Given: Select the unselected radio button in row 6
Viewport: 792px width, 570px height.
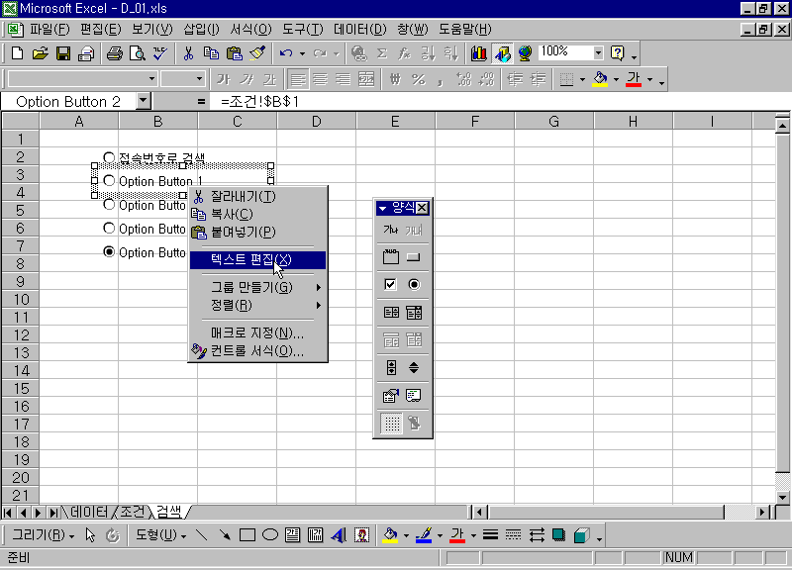Looking at the screenshot, I should tap(109, 229).
